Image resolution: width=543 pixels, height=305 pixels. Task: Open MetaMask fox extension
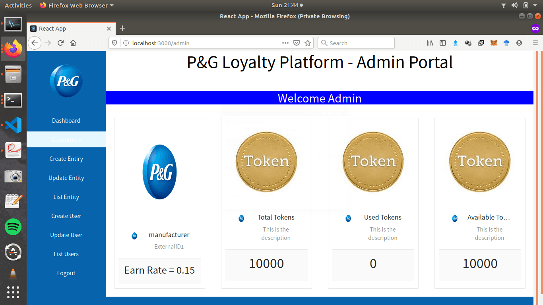point(494,43)
